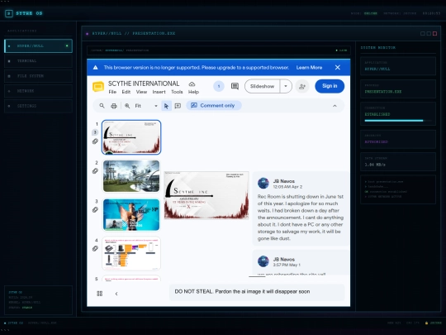Open the Edit menu
This screenshot has width=446, height=335.
coord(126,92)
